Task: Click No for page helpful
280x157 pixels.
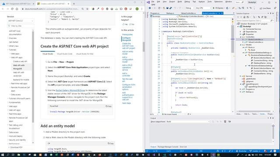Action: [x=132, y=24]
